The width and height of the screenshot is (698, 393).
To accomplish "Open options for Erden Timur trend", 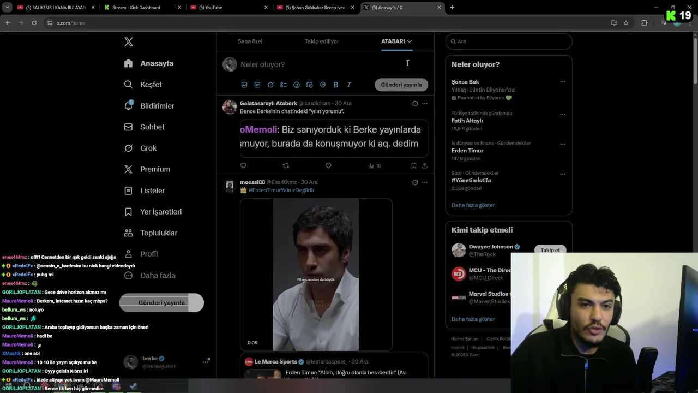I will [x=563, y=144].
